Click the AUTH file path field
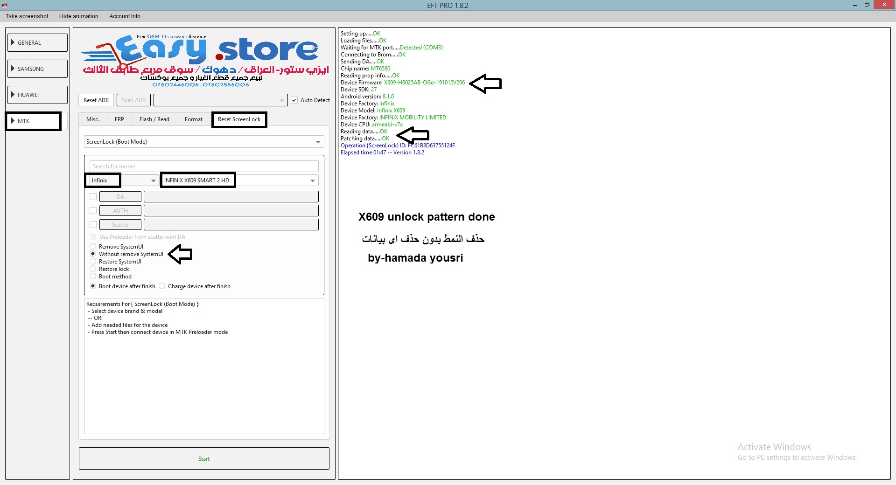Image resolution: width=896 pixels, height=485 pixels. (x=231, y=211)
